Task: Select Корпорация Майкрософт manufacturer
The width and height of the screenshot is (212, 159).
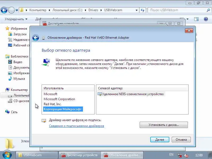Action: coord(63,109)
